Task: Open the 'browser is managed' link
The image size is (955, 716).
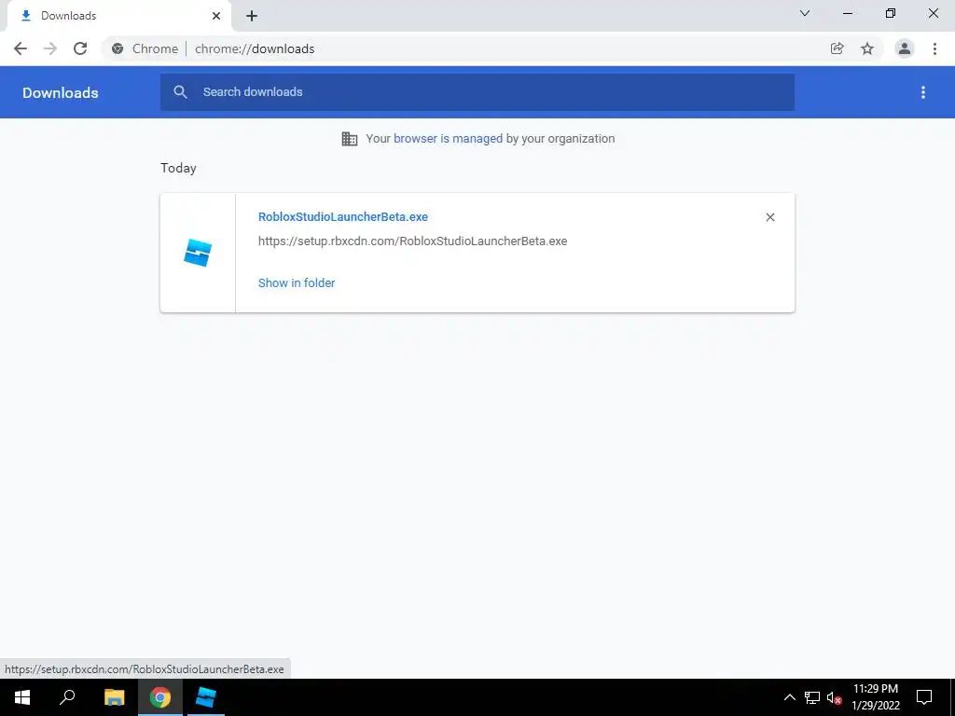Action: click(448, 138)
